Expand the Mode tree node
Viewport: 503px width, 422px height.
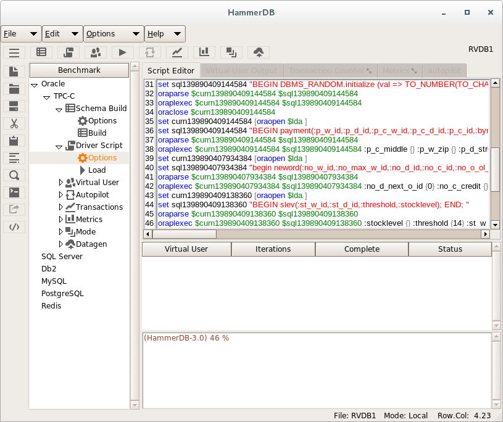[x=61, y=231]
